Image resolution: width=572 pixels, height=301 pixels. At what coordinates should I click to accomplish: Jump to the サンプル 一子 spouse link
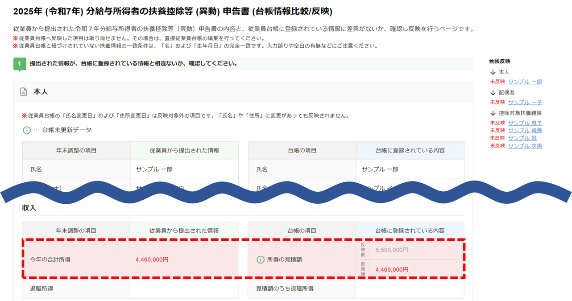tap(525, 102)
